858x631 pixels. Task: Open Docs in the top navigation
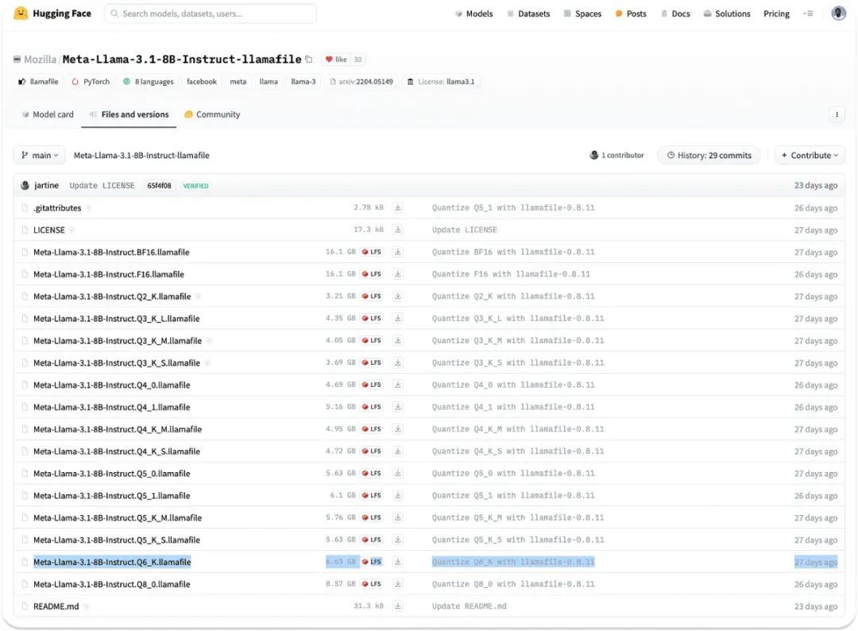pyautogui.click(x=675, y=14)
